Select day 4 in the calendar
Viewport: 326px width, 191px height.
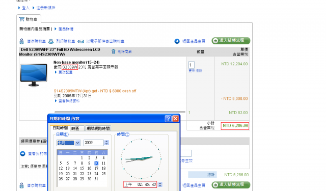click(103, 158)
